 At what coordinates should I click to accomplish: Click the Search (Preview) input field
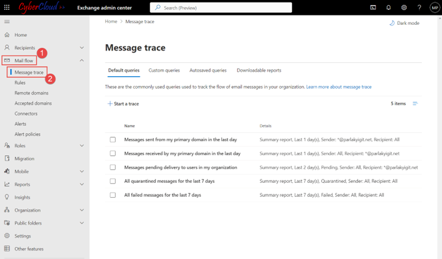pos(221,7)
